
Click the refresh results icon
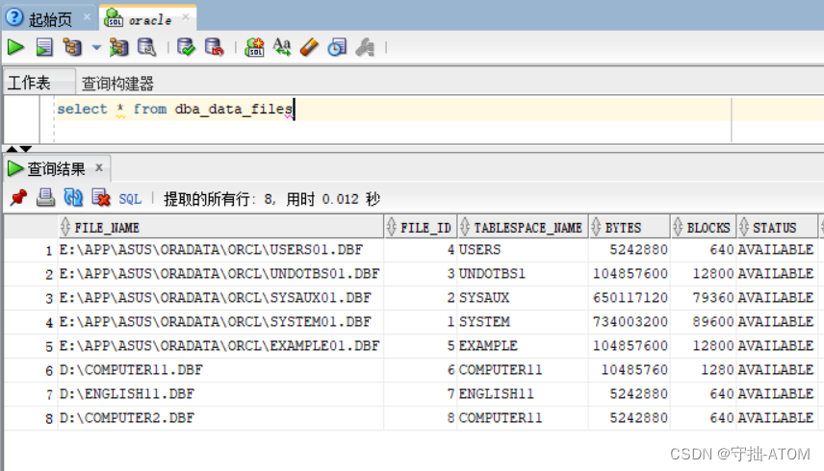pos(73,198)
